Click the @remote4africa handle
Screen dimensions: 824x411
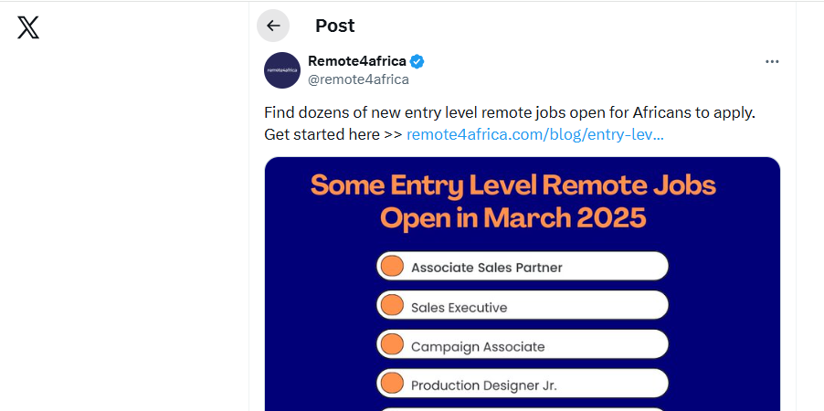[x=358, y=79]
